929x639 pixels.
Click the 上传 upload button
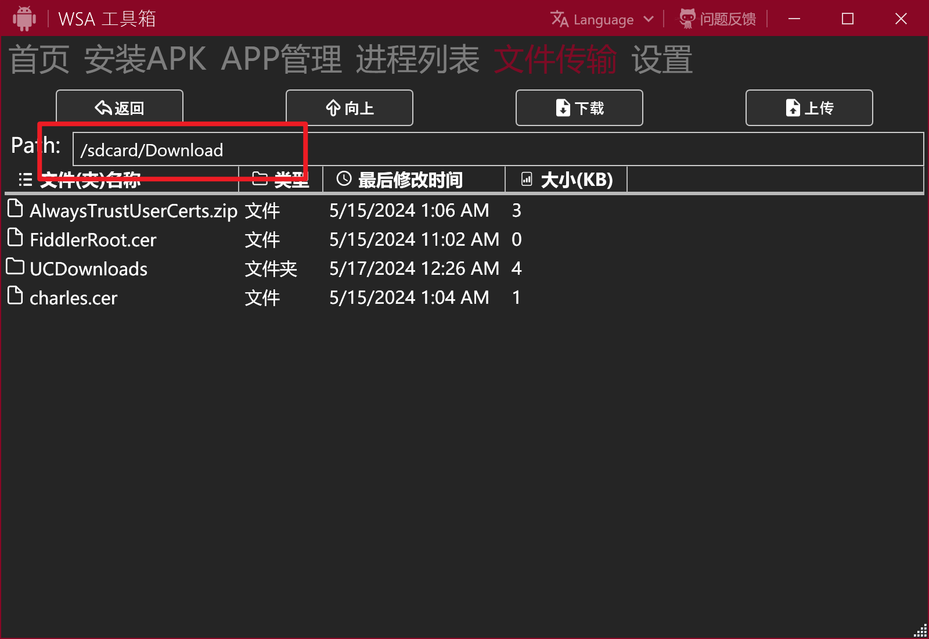click(x=809, y=107)
